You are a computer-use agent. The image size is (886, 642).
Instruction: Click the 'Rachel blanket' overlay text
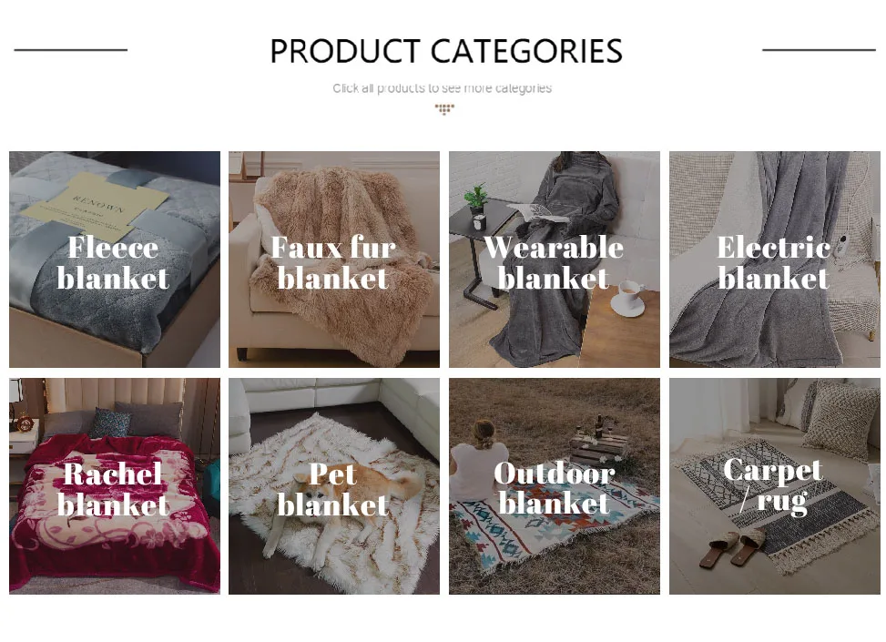coord(113,489)
